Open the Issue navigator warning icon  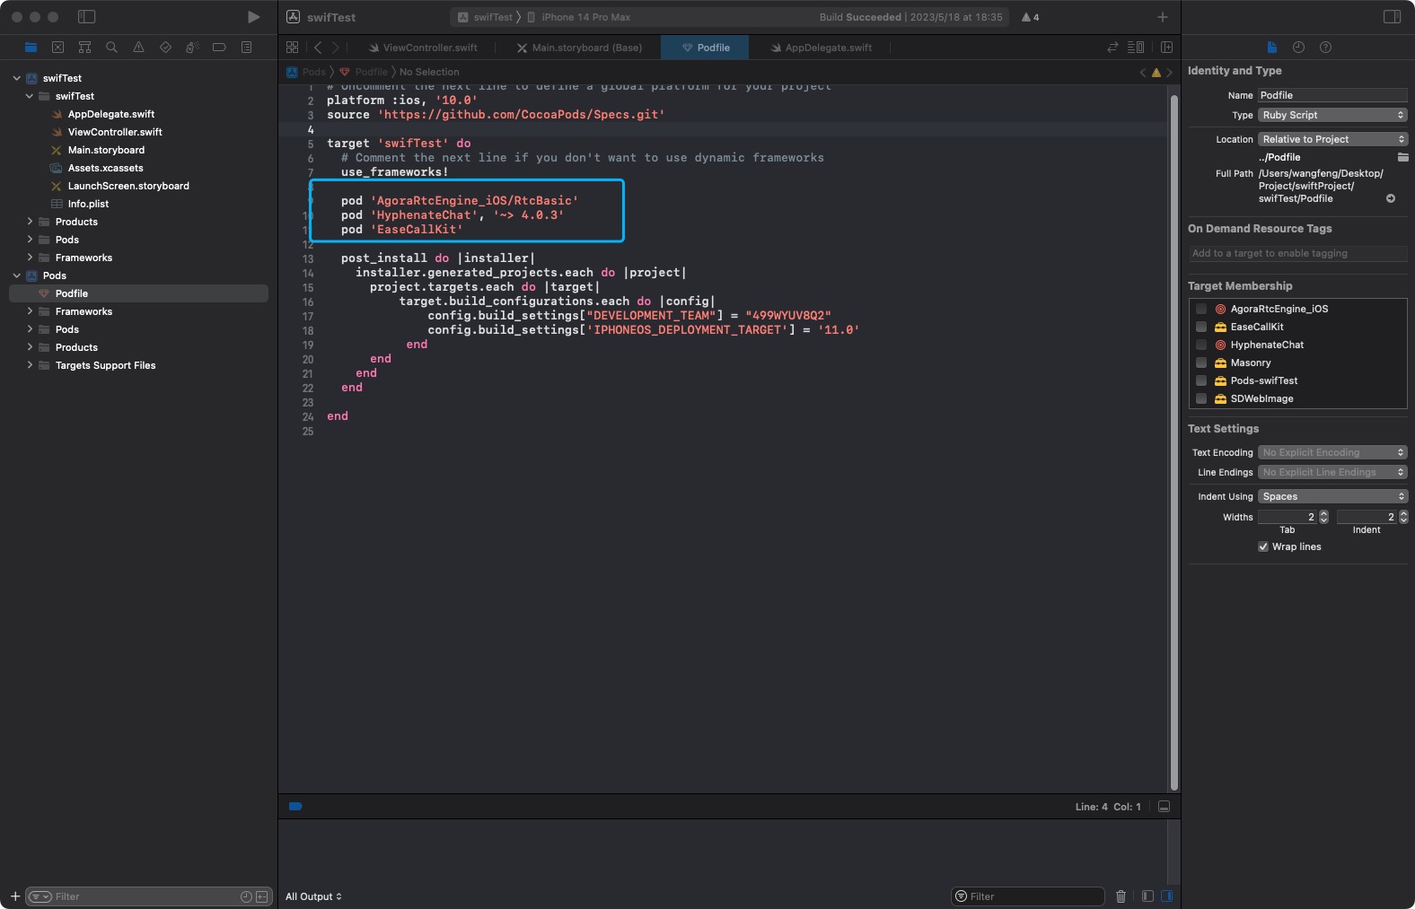click(138, 47)
